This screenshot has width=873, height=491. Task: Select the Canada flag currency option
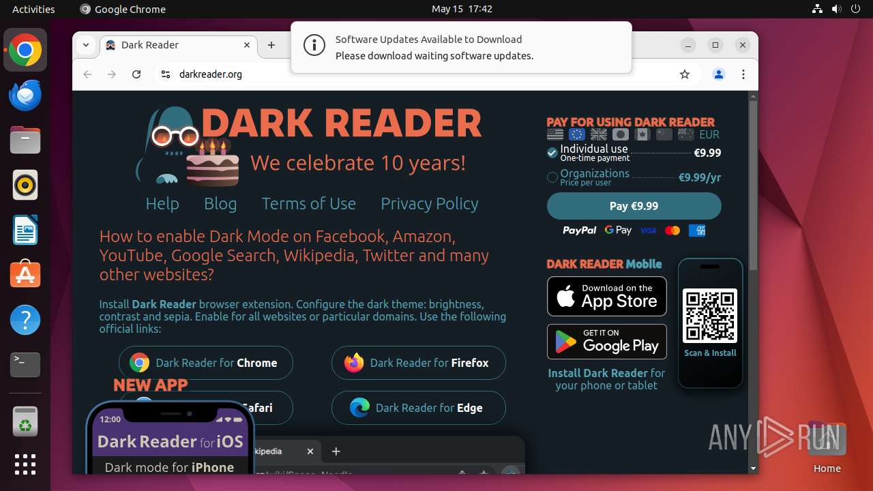(x=642, y=134)
